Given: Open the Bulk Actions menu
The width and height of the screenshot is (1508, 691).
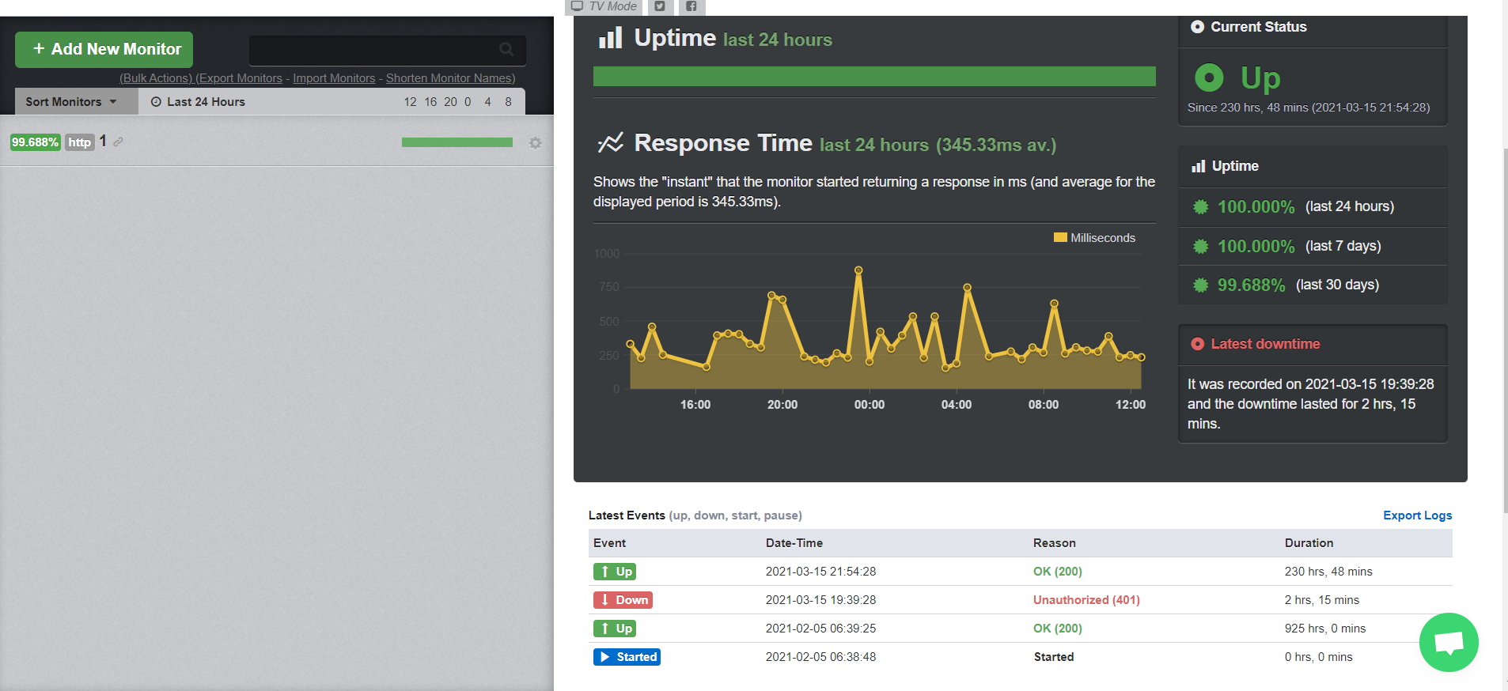Looking at the screenshot, I should click(156, 78).
